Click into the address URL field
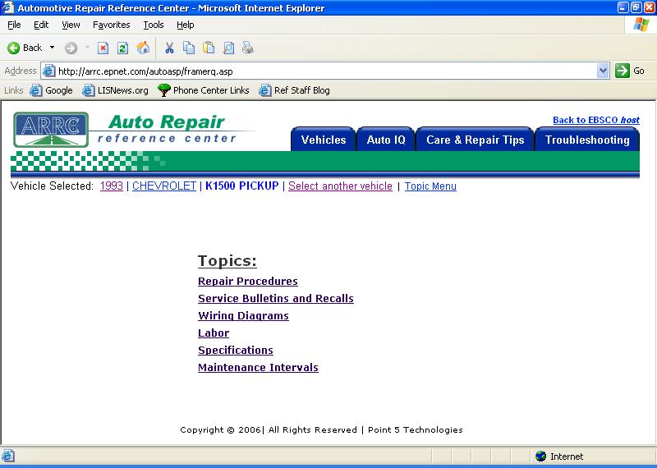Image resolution: width=657 pixels, height=468 pixels. click(x=326, y=71)
